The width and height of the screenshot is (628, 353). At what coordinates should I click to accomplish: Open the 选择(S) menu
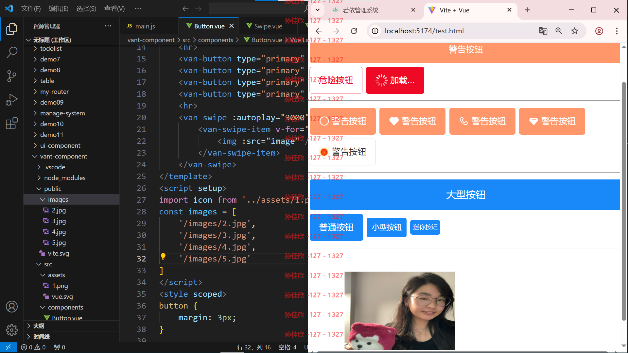pyautogui.click(x=86, y=9)
